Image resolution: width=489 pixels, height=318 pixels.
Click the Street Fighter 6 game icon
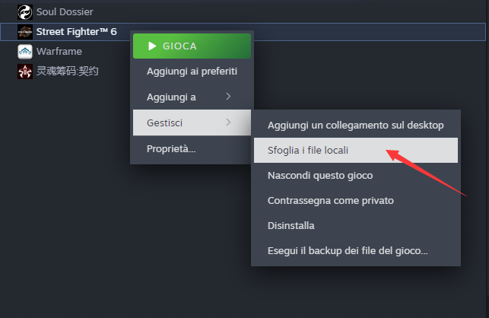(25, 32)
